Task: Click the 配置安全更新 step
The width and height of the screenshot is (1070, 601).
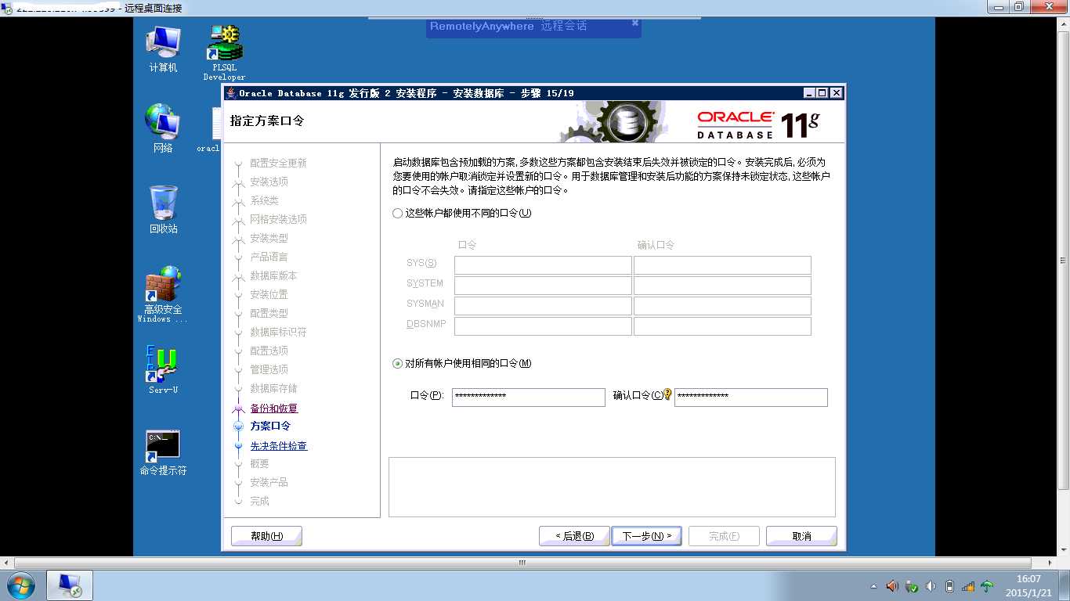Action: [x=278, y=164]
